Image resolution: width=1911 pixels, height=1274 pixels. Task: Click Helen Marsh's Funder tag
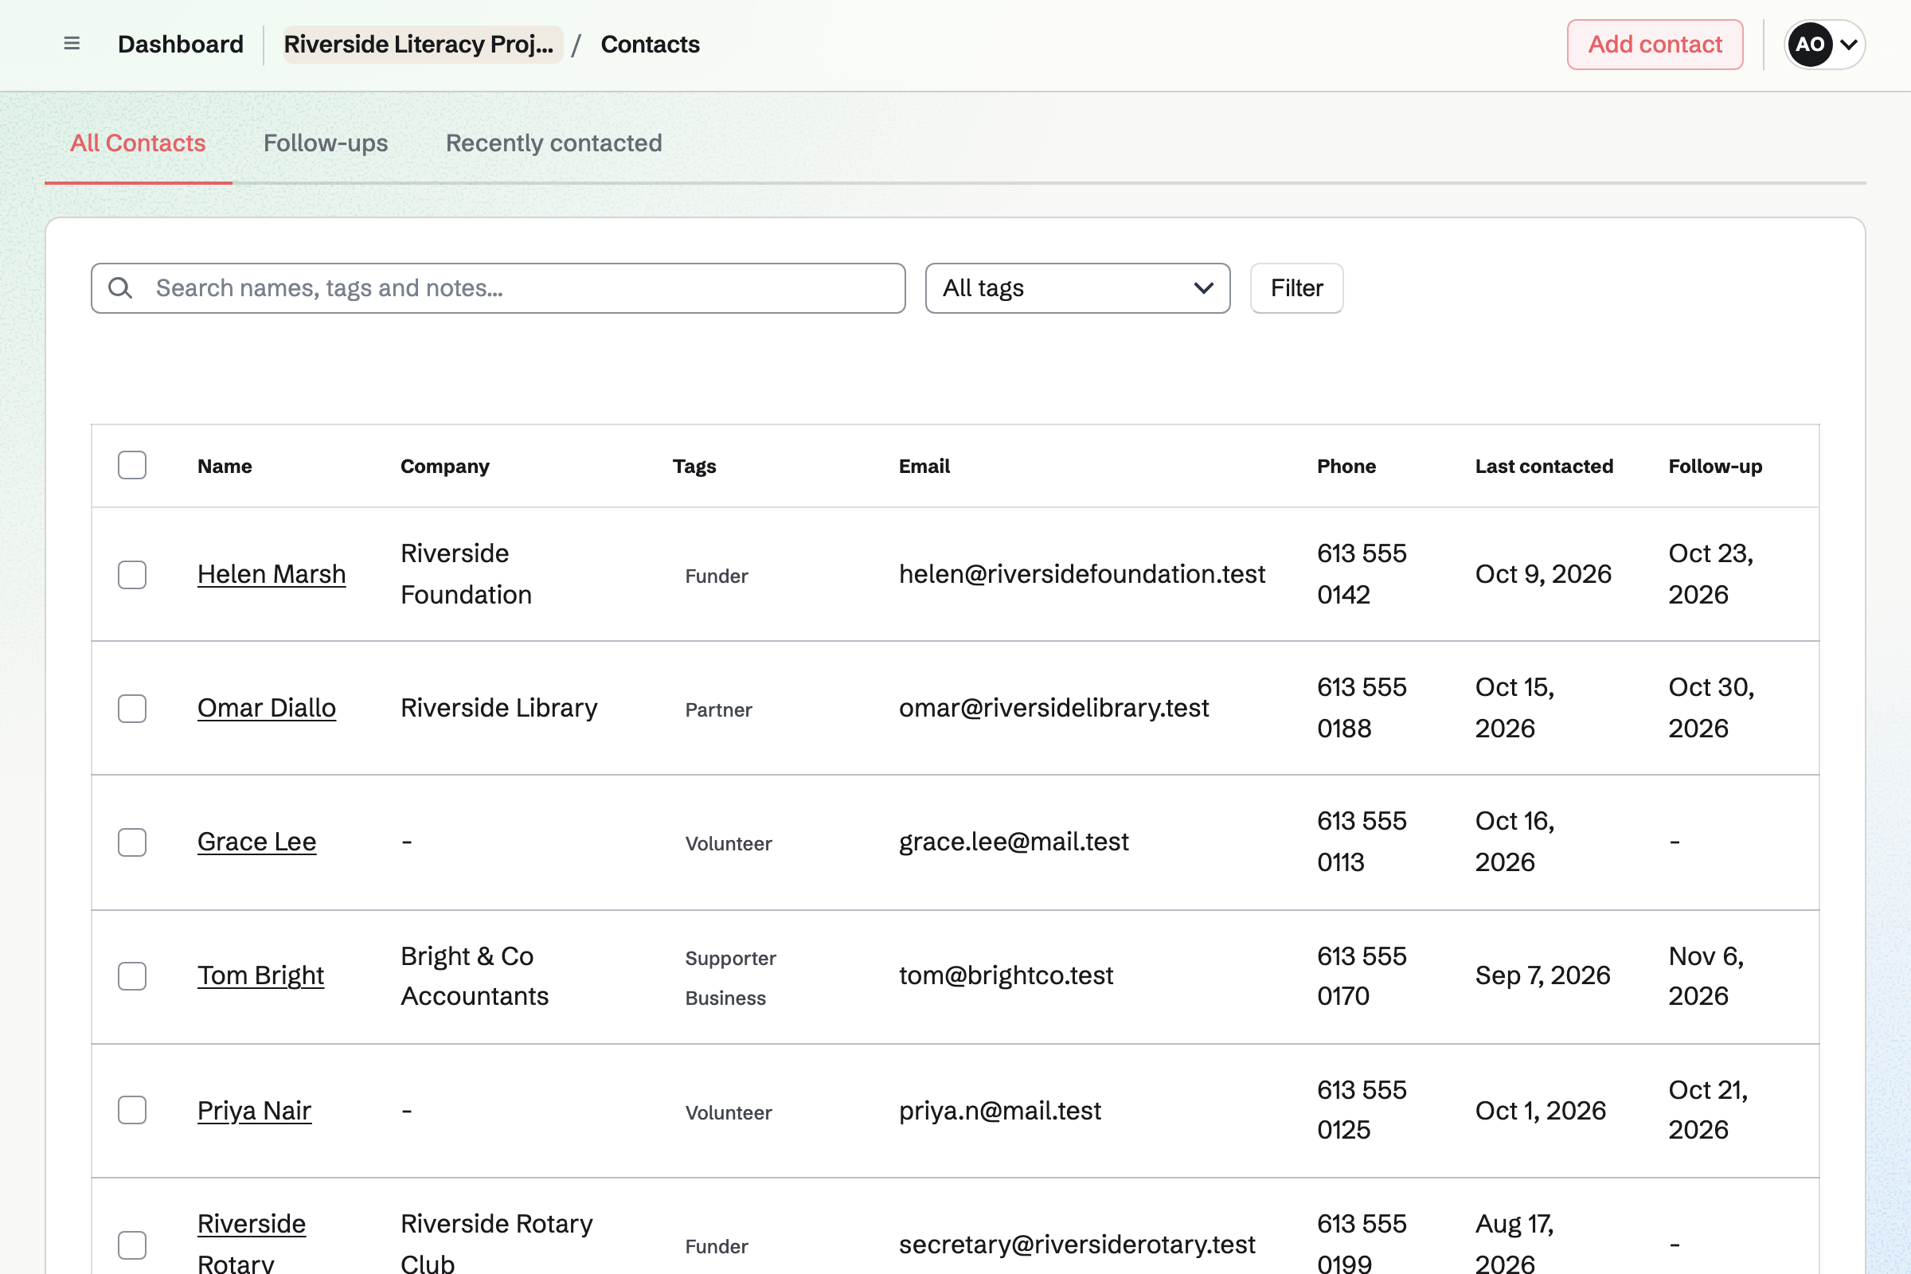[716, 576]
